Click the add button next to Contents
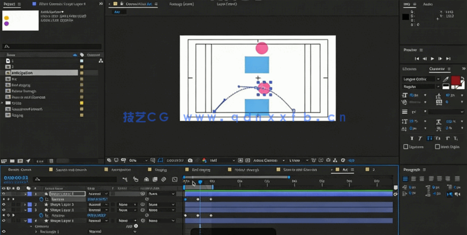The width and height of the screenshot is (467, 235). click(x=135, y=226)
